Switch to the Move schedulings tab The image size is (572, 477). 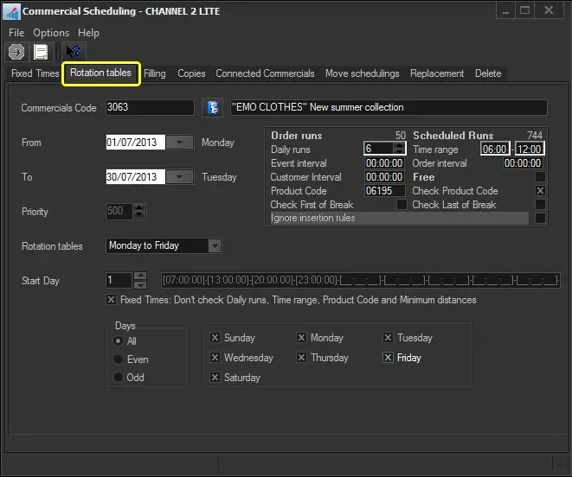362,73
